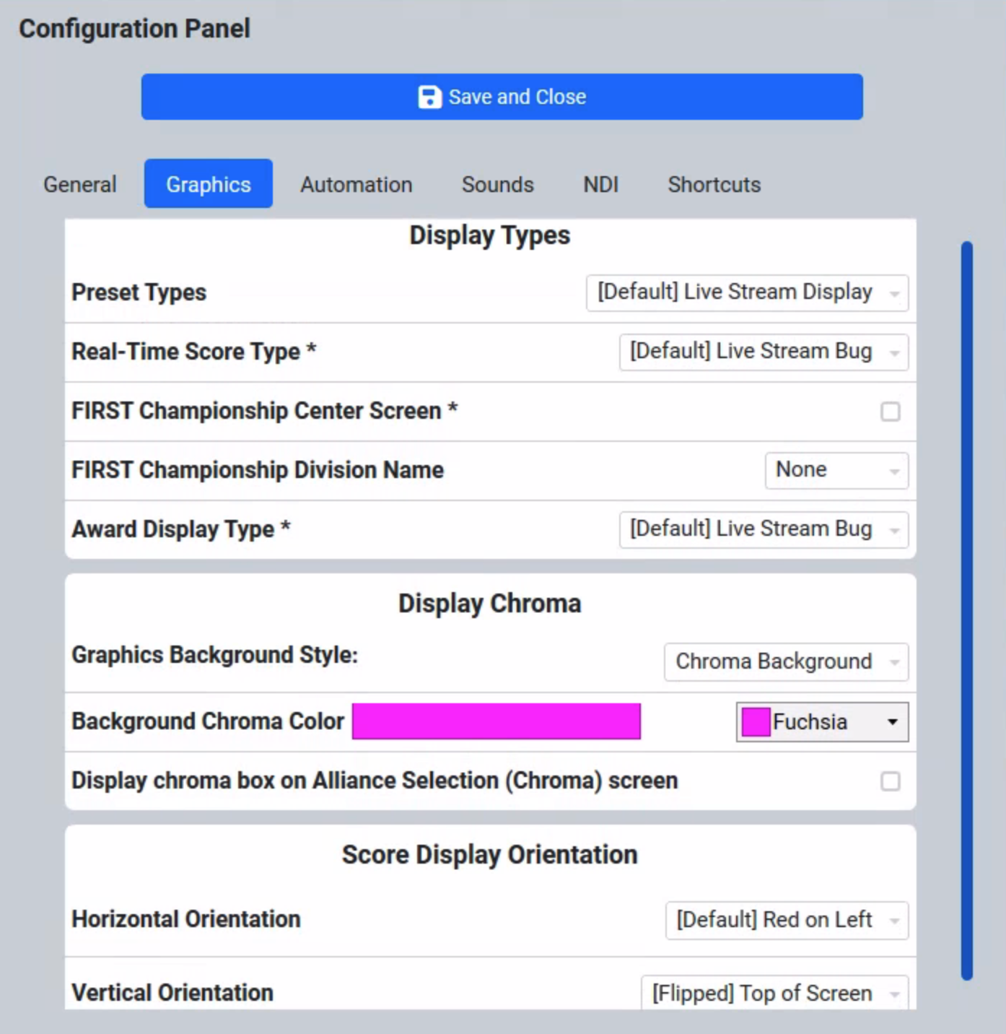The width and height of the screenshot is (1006, 1034).
Task: Open the Fuchsia color dropdown
Action: 822,722
